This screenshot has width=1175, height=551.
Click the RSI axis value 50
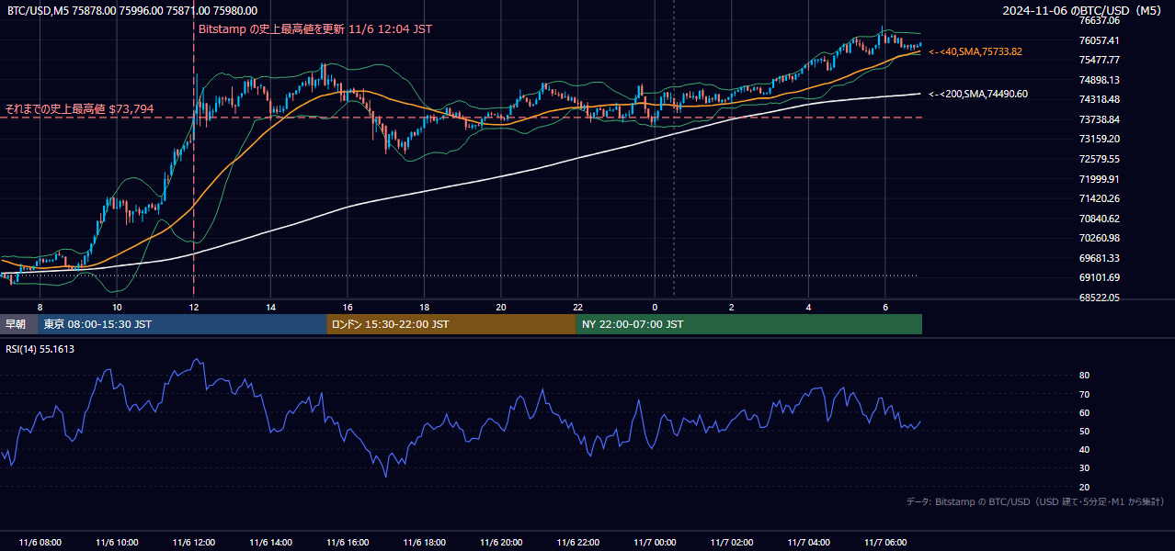pyautogui.click(x=1085, y=431)
